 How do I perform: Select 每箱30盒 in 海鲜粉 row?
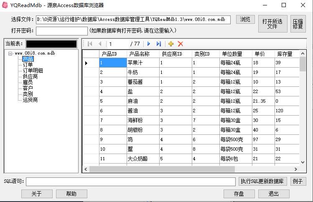pos(236,120)
